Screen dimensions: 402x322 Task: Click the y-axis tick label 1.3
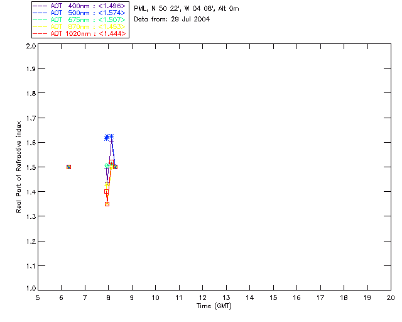click(x=31, y=216)
